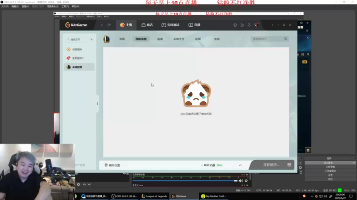This screenshot has height=200, width=357.
Task: Open the 主页 home tab in WeGame
Action: (126, 25)
